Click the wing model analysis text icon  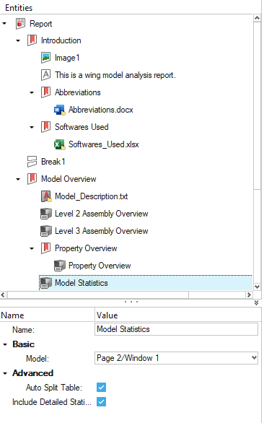(x=46, y=75)
